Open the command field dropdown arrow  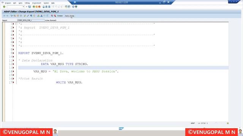pyautogui.click(x=24, y=7)
